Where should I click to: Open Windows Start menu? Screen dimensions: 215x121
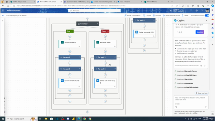click(3, 119)
